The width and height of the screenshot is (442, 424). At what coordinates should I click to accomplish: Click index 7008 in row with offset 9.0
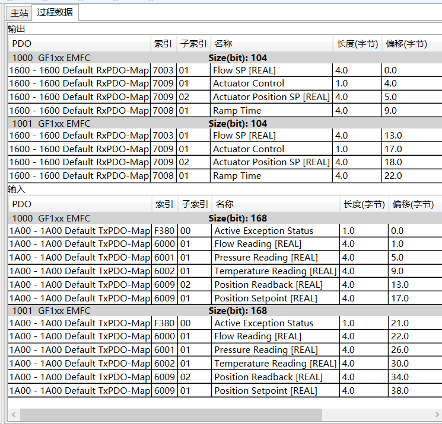163,111
